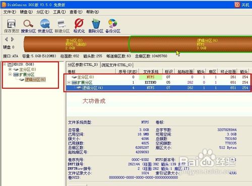Expand the 主分区(0) tree node
The height and width of the screenshot is (186, 252).
pyautogui.click(x=10, y=69)
